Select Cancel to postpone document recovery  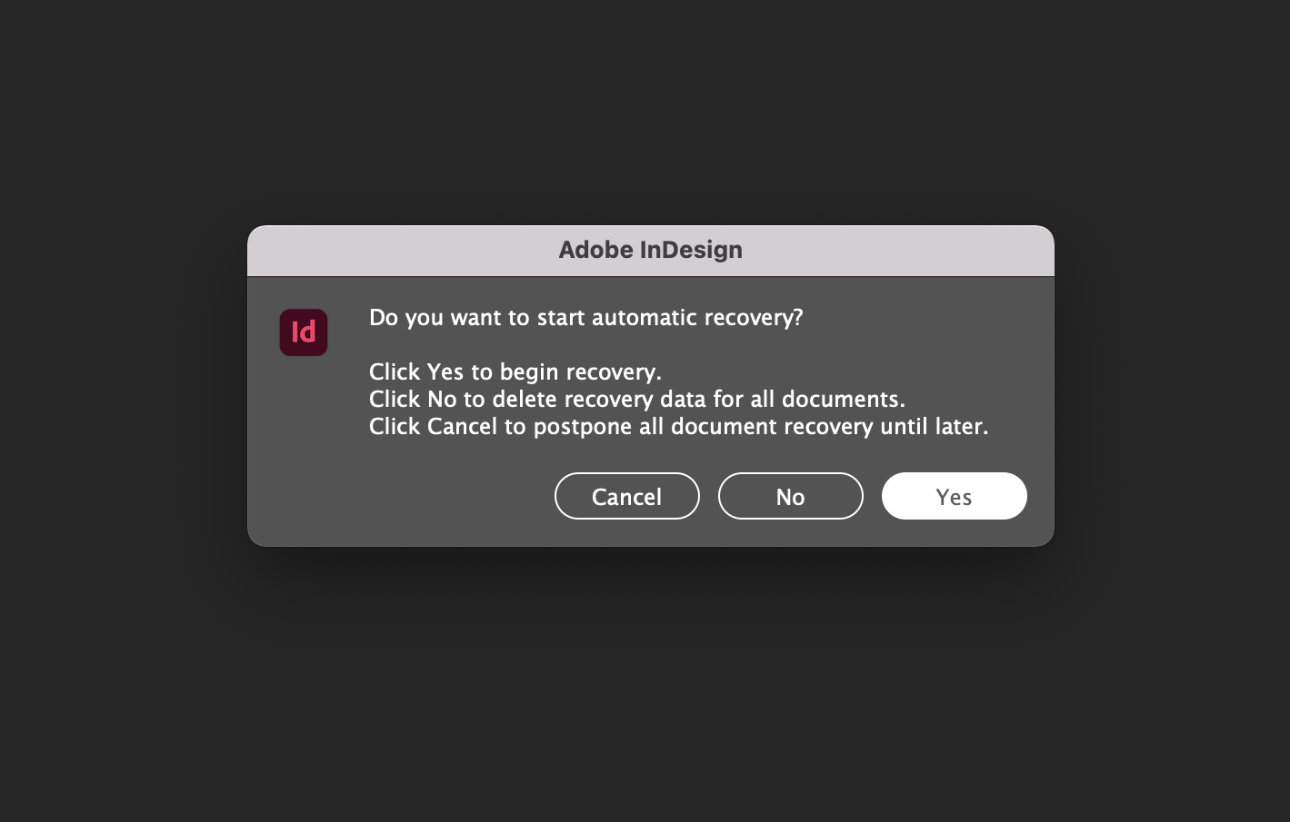point(626,496)
